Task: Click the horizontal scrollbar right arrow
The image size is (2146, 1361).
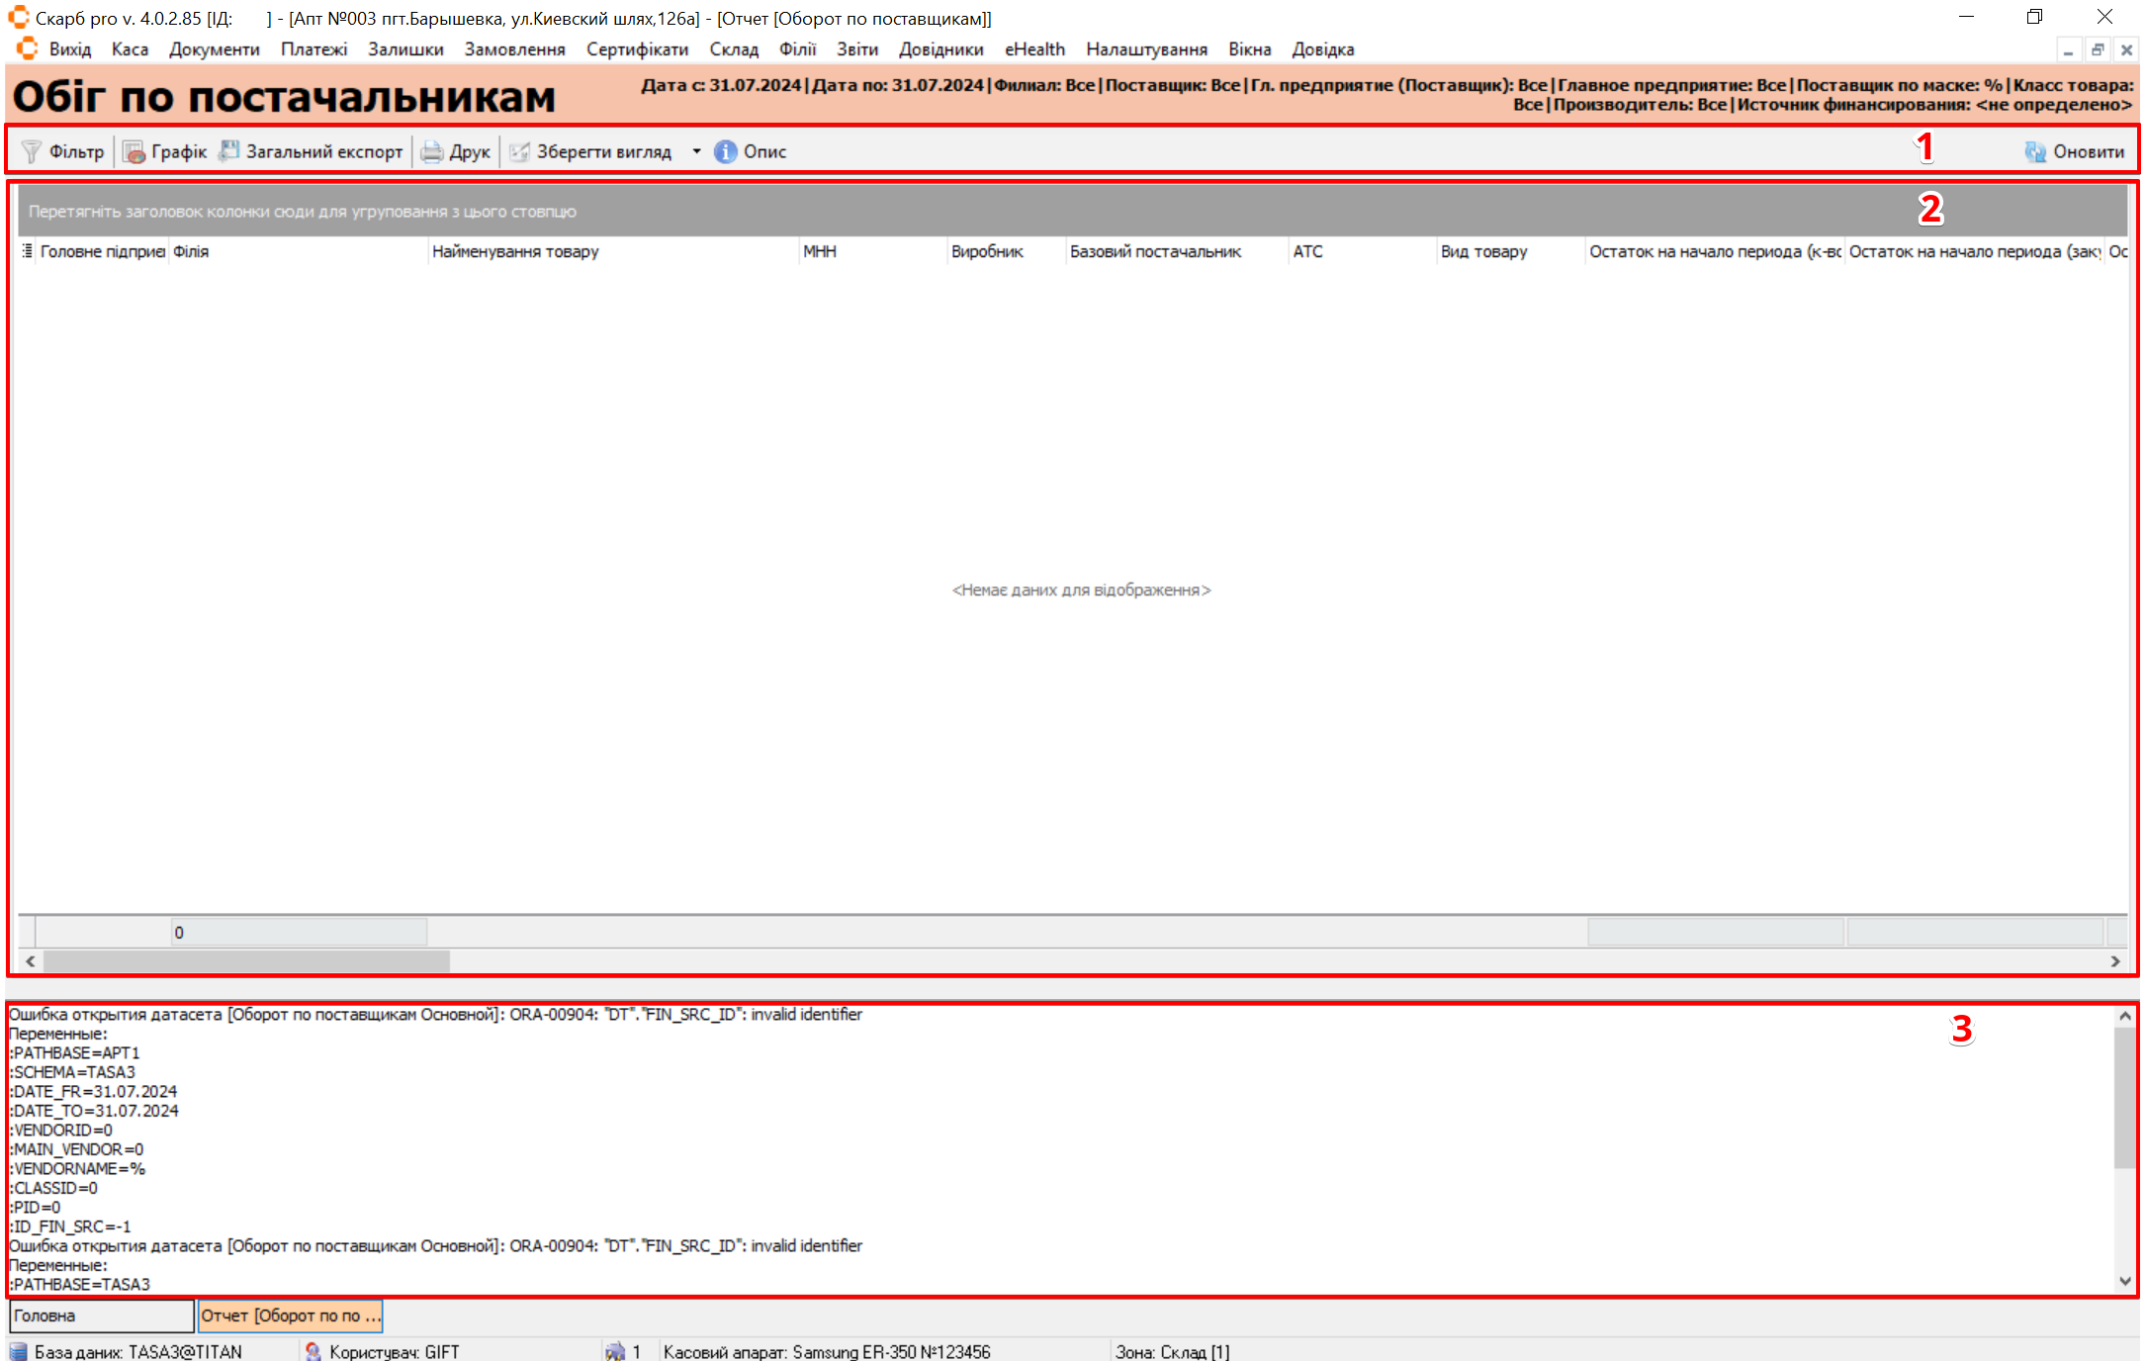Action: (2115, 960)
